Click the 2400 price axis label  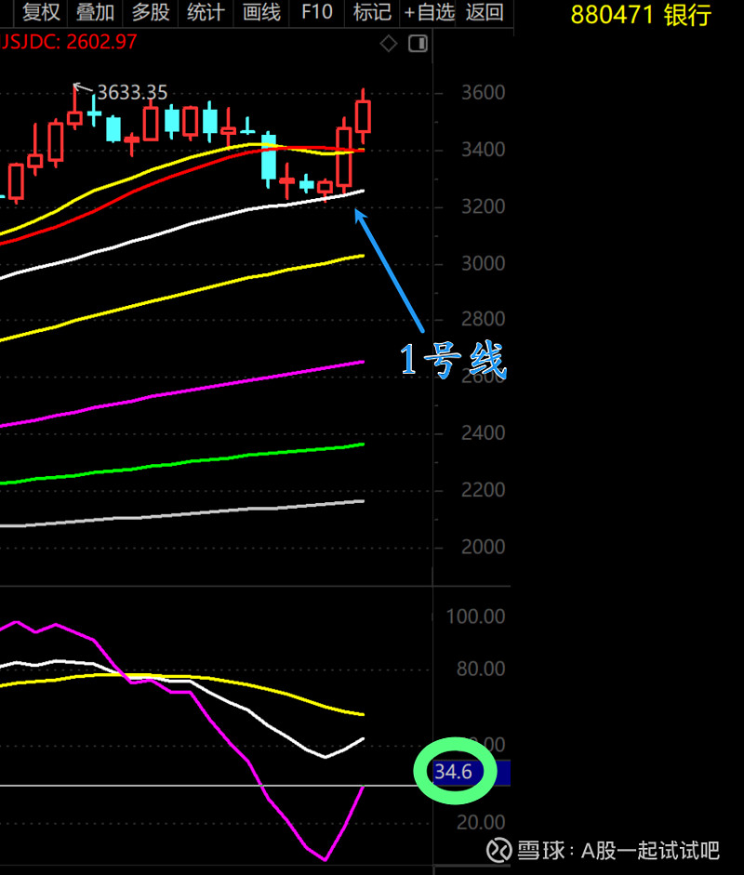click(483, 433)
